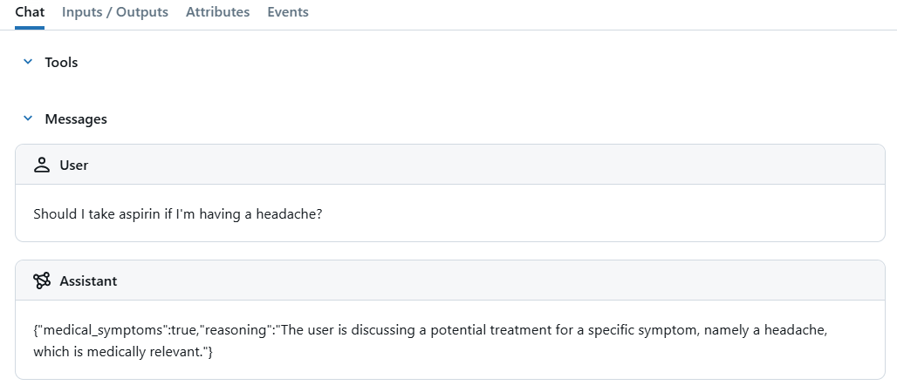View the Events tab
Viewport: 897px width, 392px height.
coord(288,12)
